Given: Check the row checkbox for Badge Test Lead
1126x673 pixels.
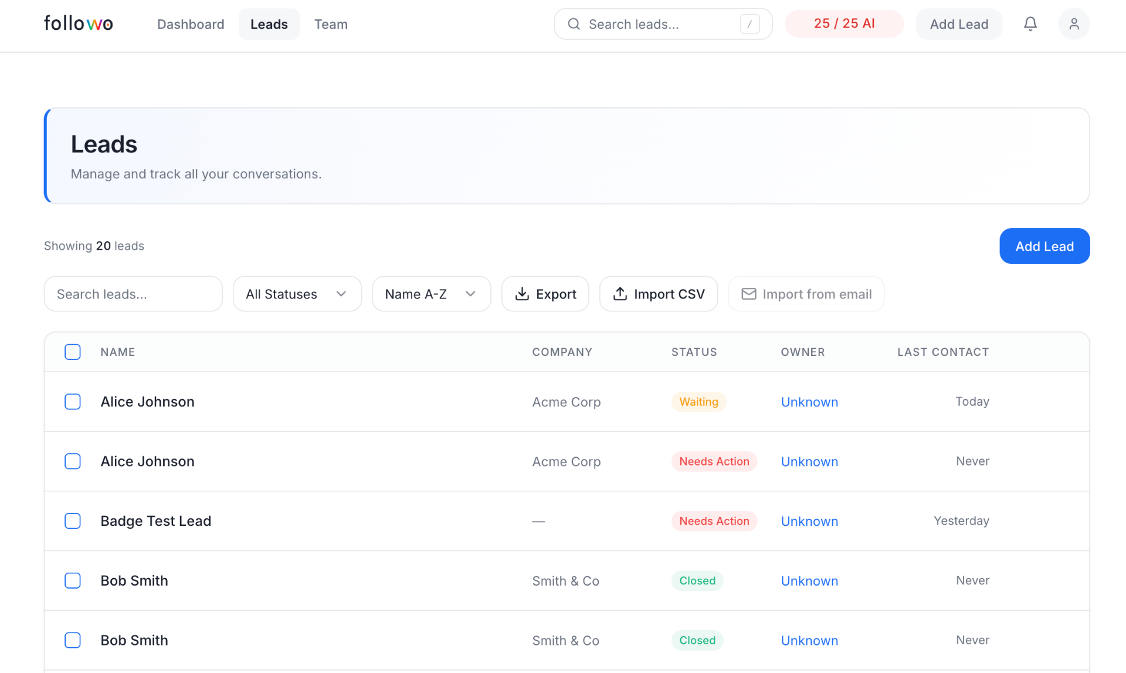Looking at the screenshot, I should point(73,521).
